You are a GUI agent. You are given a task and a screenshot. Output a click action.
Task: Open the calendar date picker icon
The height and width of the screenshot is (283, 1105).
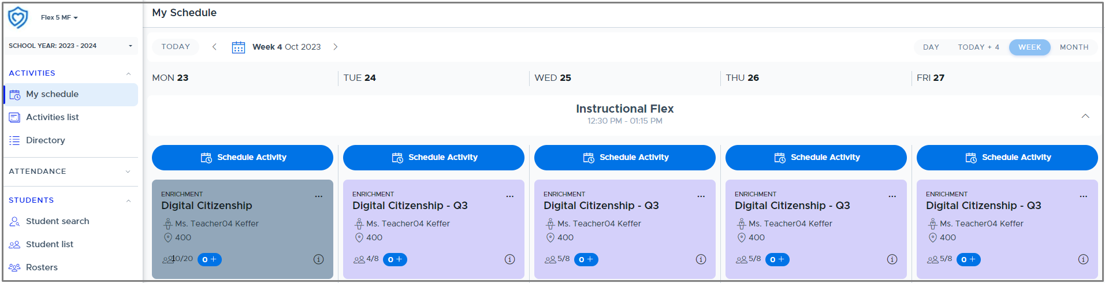(x=238, y=47)
